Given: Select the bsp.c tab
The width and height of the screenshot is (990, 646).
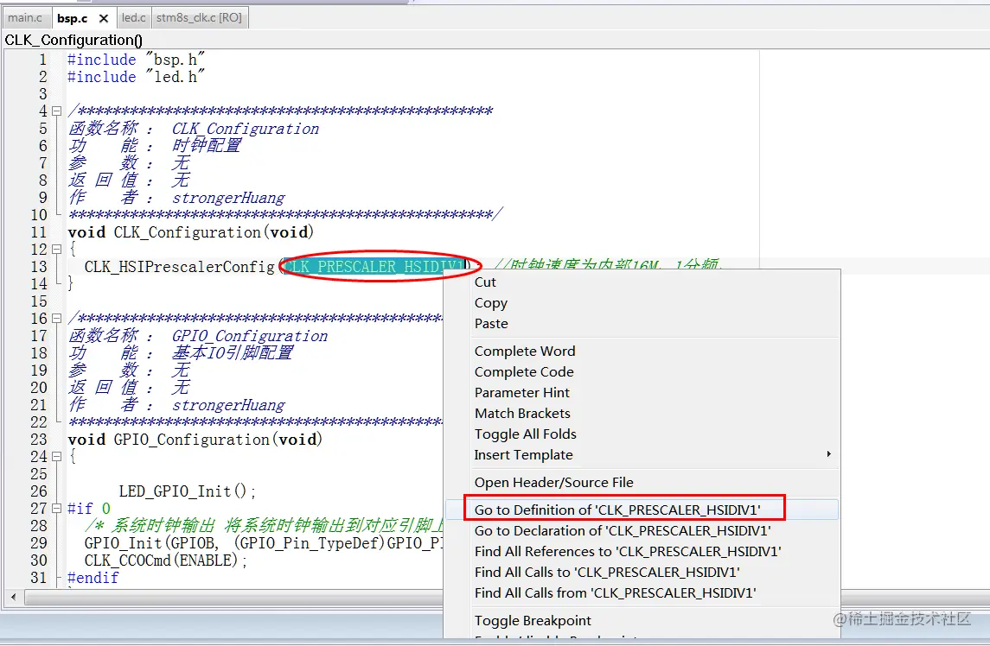Looking at the screenshot, I should 72,18.
